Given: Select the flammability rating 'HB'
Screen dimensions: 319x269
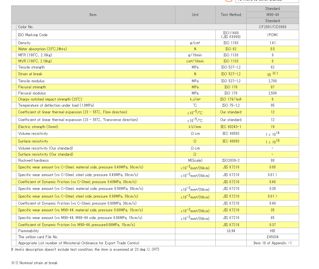Looking at the screenshot, I should click(x=273, y=231).
